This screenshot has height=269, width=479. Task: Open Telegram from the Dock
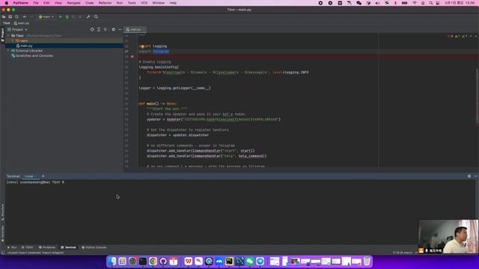260,261
